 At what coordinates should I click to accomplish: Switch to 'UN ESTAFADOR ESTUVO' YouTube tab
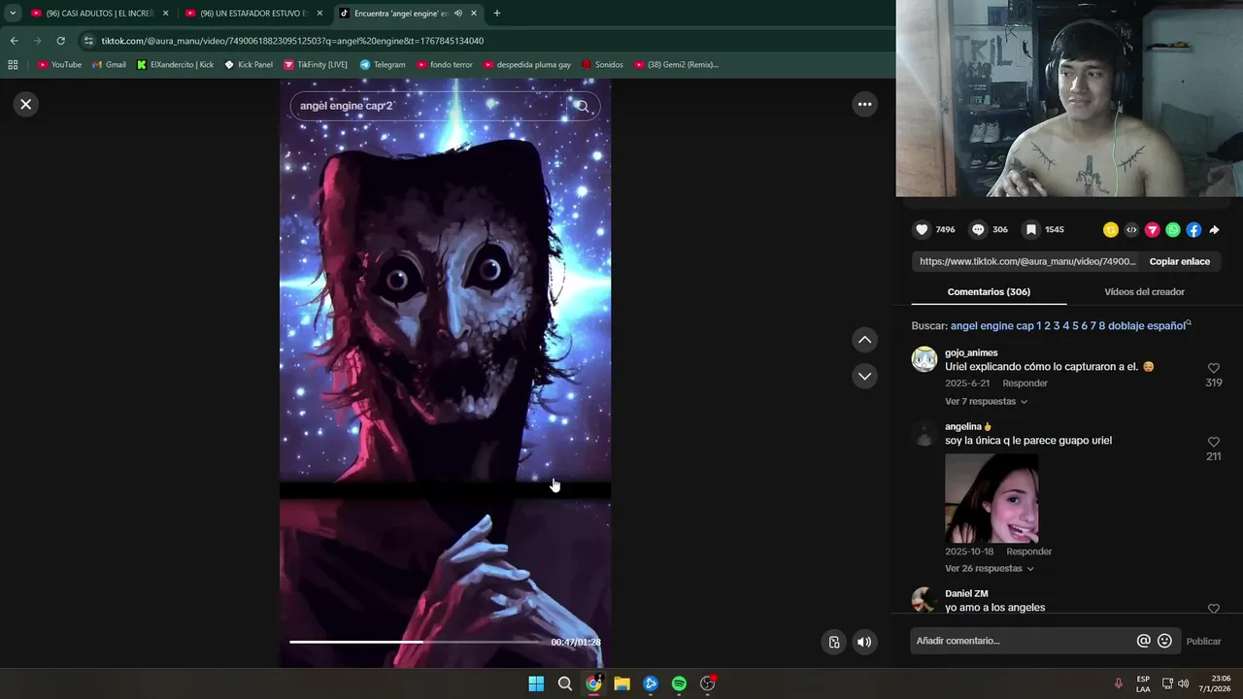coord(253,14)
